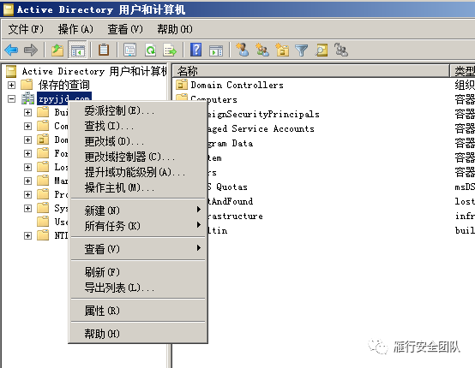The width and height of the screenshot is (475, 368).
Task: Click the Create new organizational unit icon
Action: tap(282, 50)
